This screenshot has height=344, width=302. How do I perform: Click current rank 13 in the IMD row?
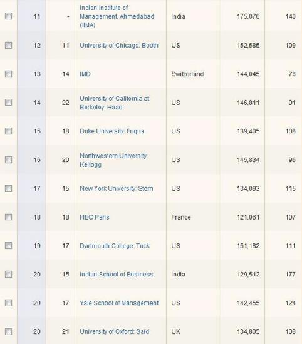37,74
